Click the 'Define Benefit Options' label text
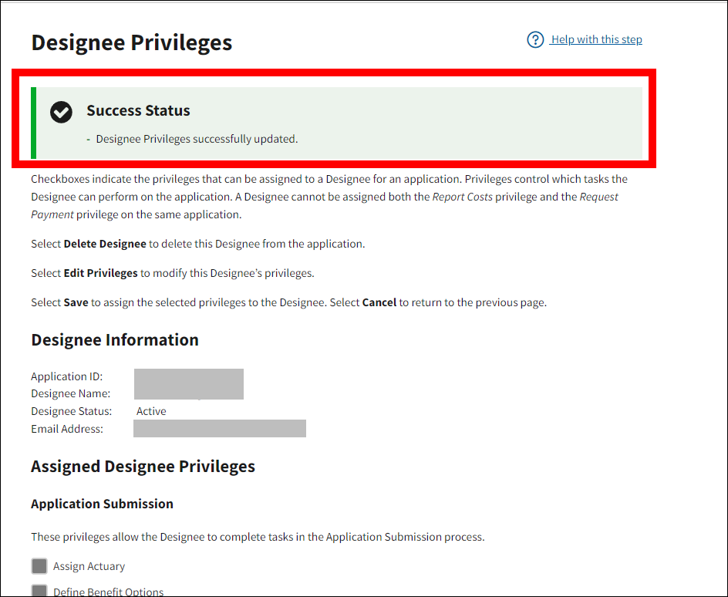Viewport: 728px width, 597px height. pos(108,592)
